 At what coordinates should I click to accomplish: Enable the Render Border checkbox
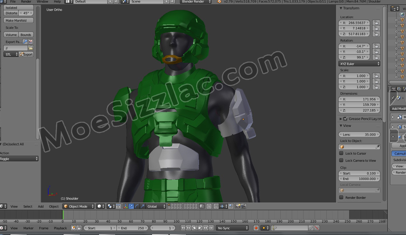pyautogui.click(x=341, y=197)
